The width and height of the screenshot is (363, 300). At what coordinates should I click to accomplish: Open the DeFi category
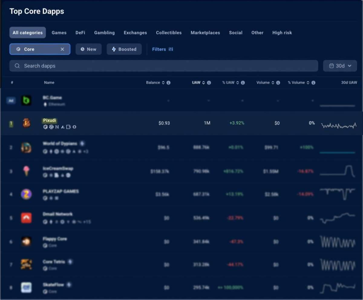point(80,33)
